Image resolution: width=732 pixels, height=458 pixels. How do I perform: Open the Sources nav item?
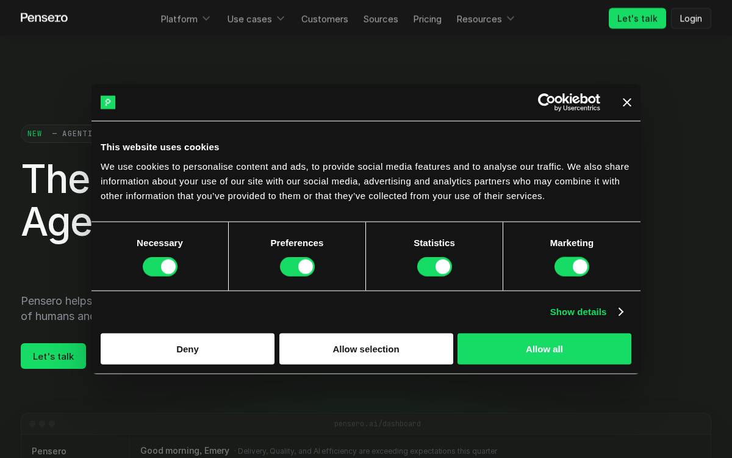(x=381, y=19)
